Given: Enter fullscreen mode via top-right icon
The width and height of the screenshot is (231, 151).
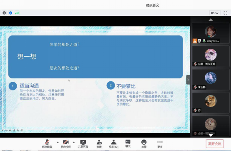Looking at the screenshot, I should point(226,13).
